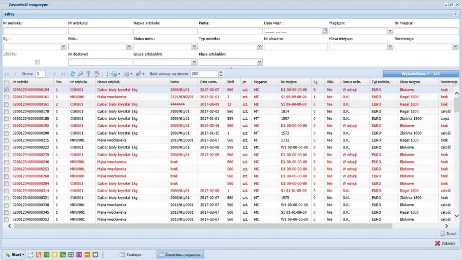Click the white panel icon after the eraser
Screen dimensions: 462x260
click(x=105, y=74)
